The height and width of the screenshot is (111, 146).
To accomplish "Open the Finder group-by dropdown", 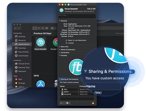I will click(x=53, y=28).
